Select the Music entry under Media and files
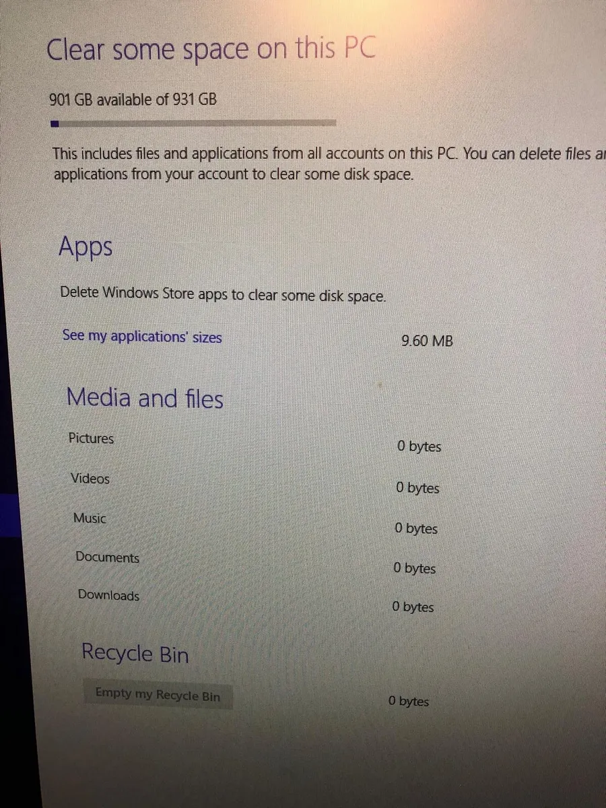606x808 pixels. point(90,518)
